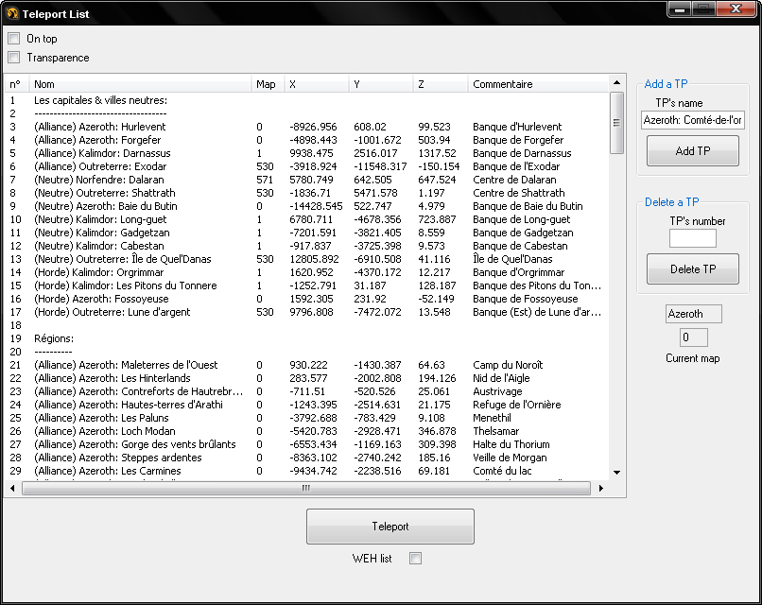The image size is (762, 605).
Task: Select row Azeroth: Steppes ardentes
Action: tap(306, 458)
